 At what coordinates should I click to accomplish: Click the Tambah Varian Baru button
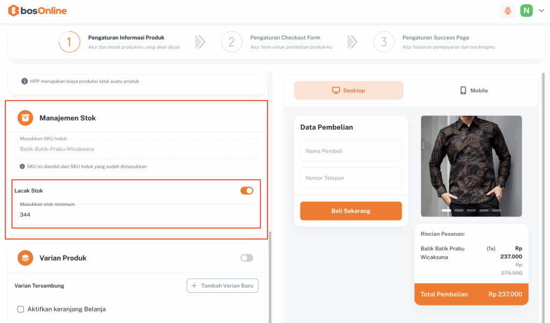(222, 286)
